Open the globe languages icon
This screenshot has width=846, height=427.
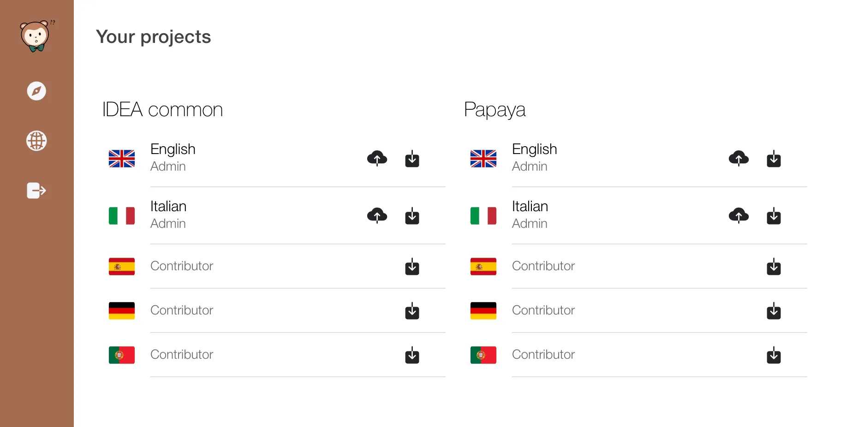pos(36,141)
